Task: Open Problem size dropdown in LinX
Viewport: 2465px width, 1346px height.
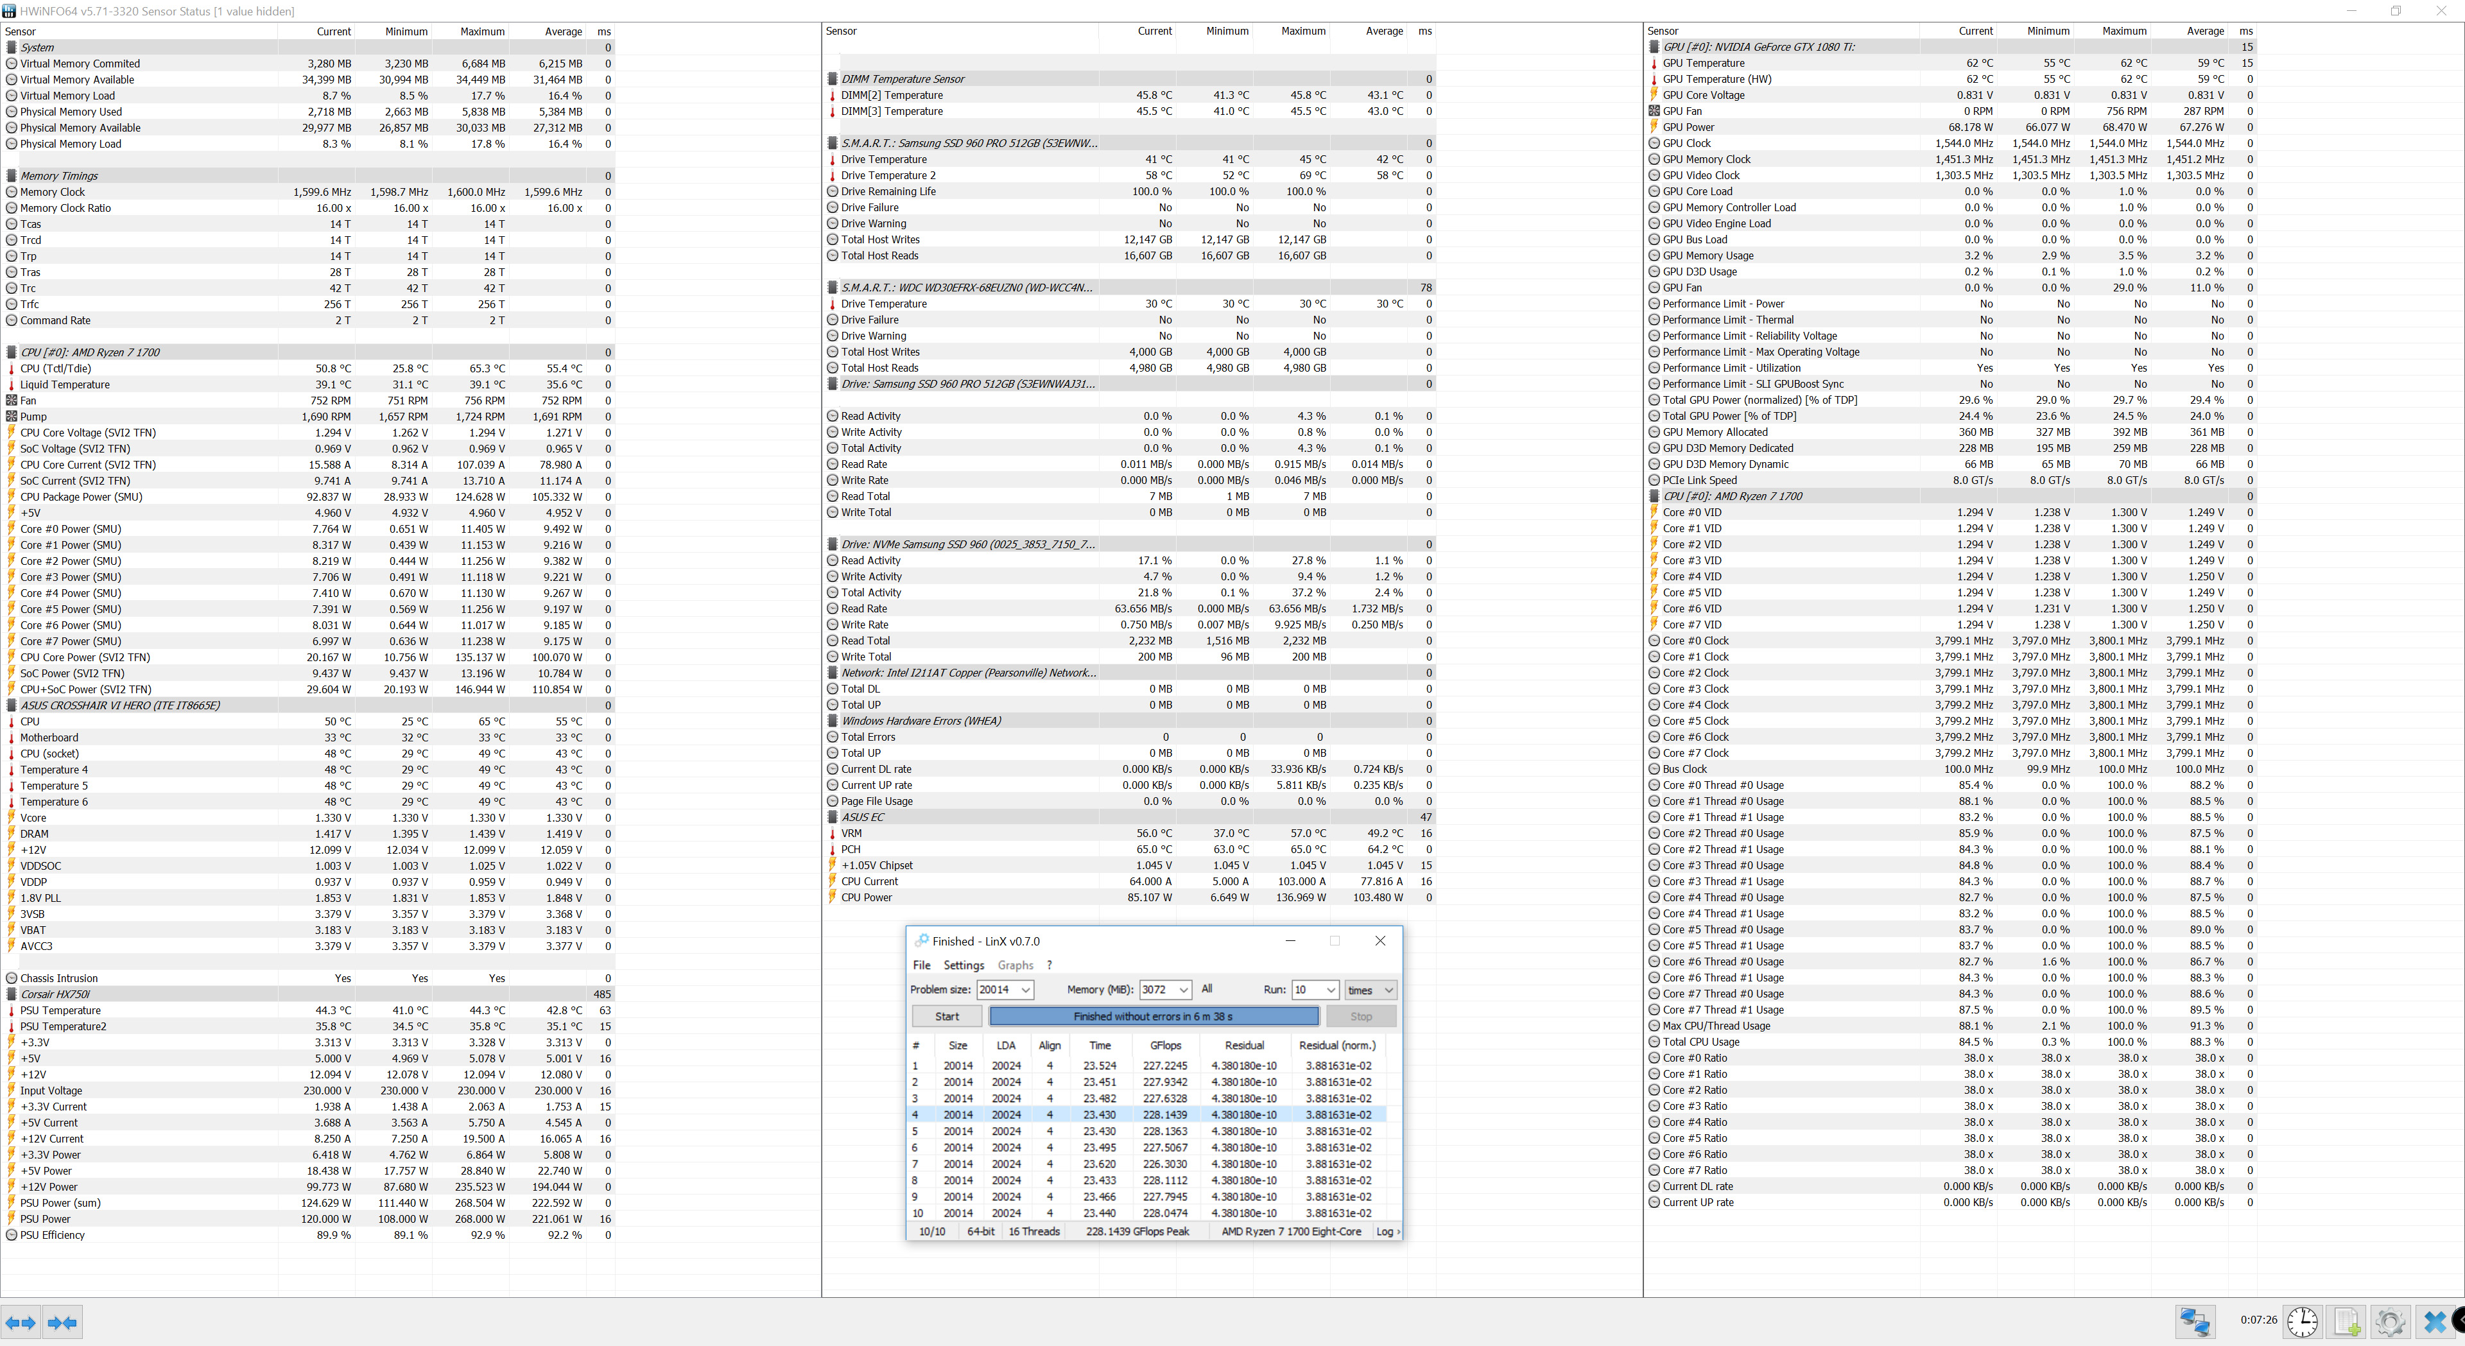Action: [x=1025, y=990]
